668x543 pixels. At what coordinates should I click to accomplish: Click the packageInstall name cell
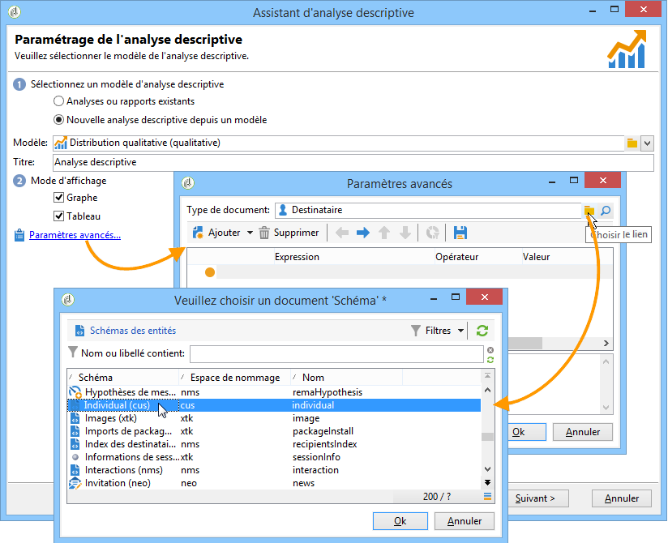click(x=323, y=431)
